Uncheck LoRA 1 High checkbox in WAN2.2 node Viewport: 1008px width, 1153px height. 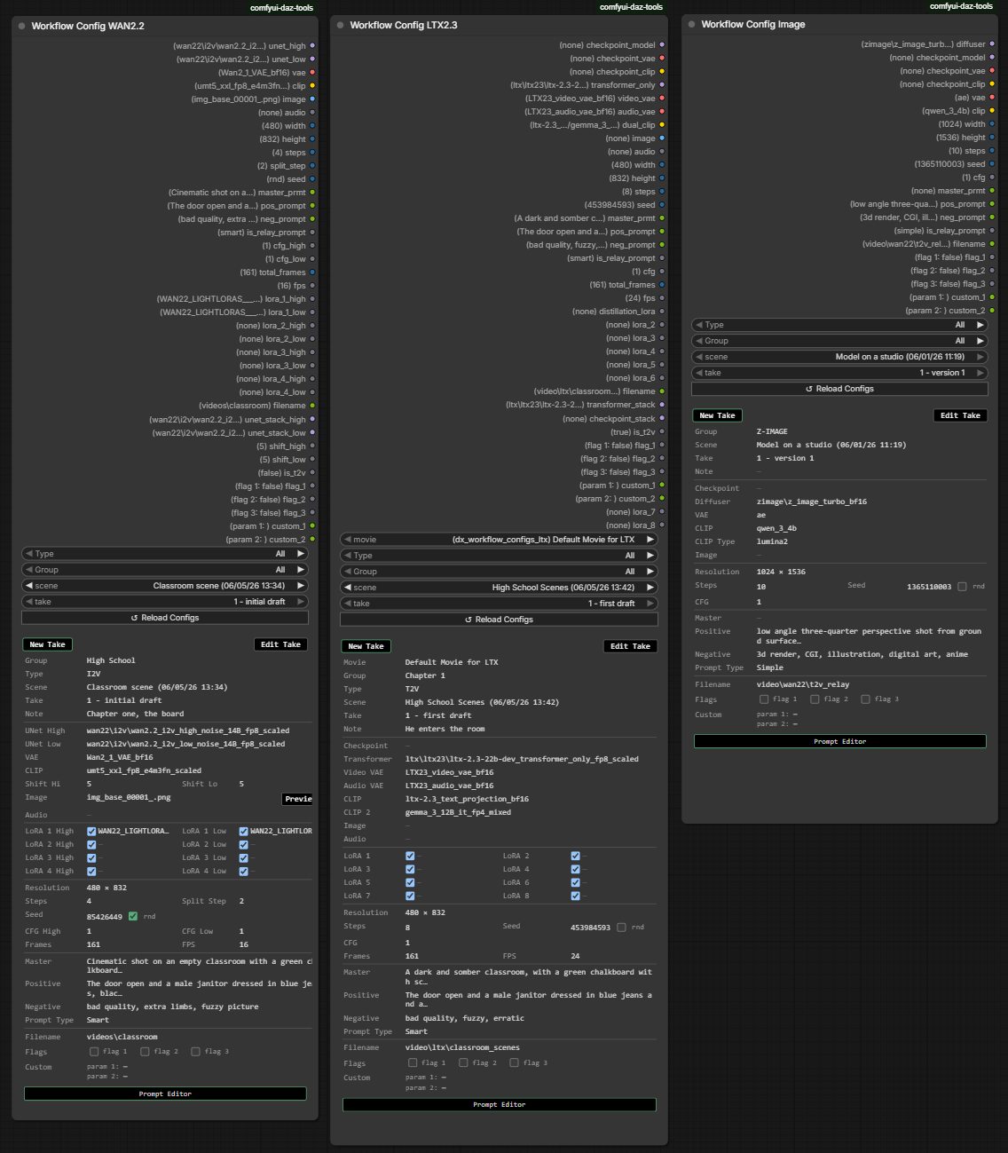pos(91,831)
